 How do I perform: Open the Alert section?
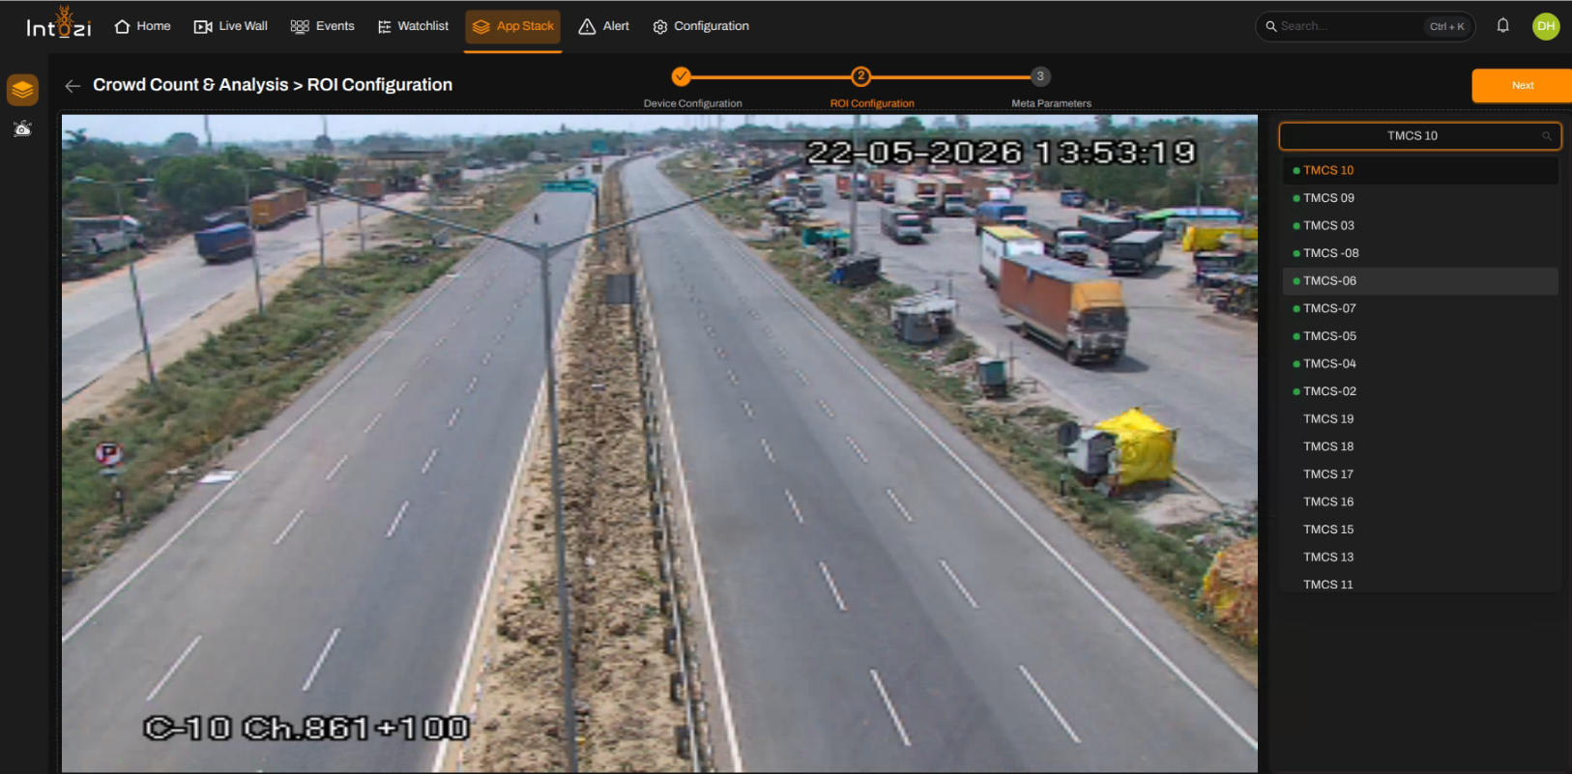(x=603, y=26)
